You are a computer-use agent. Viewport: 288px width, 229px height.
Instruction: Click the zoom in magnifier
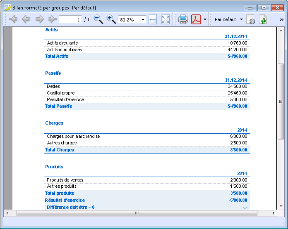coord(111,19)
